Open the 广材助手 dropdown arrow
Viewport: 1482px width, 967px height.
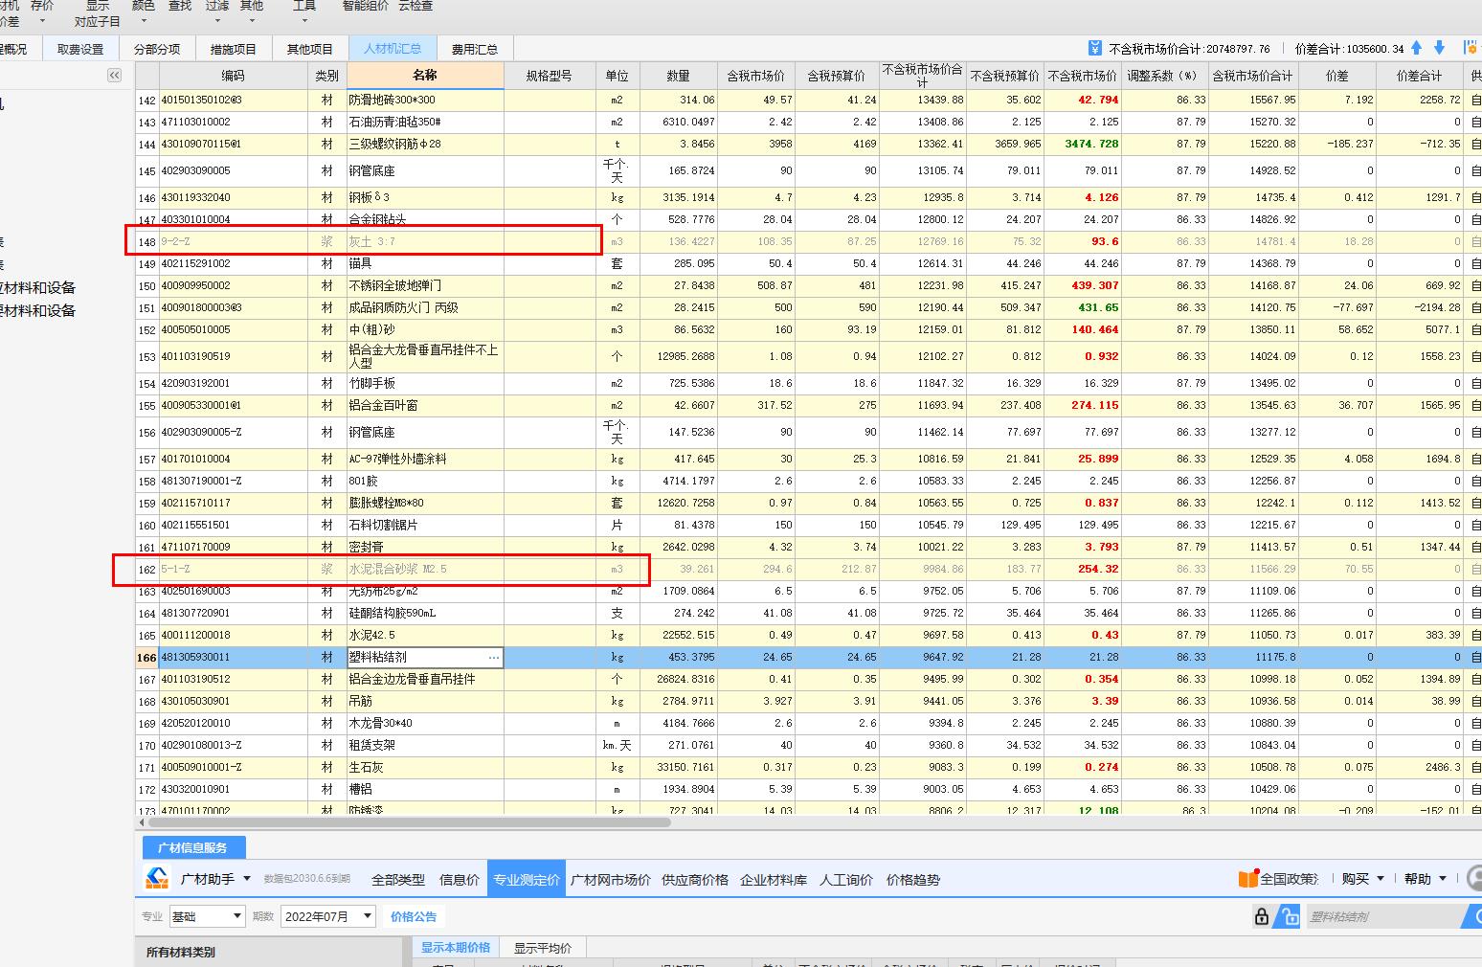click(x=247, y=879)
